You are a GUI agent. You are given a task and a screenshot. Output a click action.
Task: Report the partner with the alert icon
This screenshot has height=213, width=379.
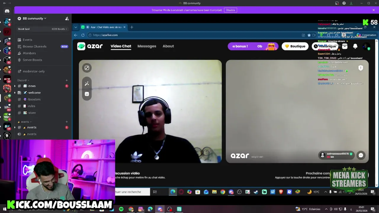361,68
